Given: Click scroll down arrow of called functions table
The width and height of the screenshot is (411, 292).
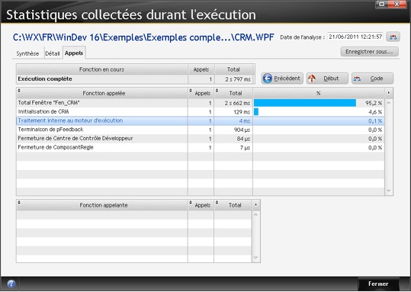Looking at the screenshot, I should pyautogui.click(x=389, y=191).
